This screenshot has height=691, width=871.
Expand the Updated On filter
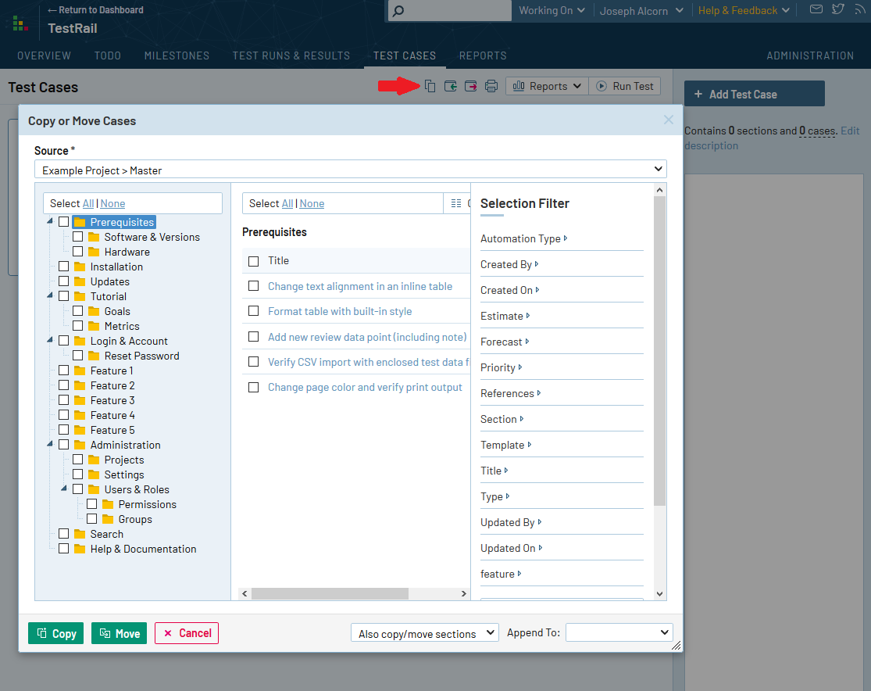point(511,548)
